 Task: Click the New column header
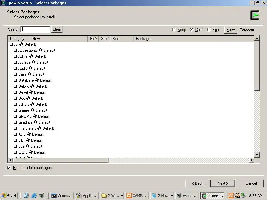point(59,39)
